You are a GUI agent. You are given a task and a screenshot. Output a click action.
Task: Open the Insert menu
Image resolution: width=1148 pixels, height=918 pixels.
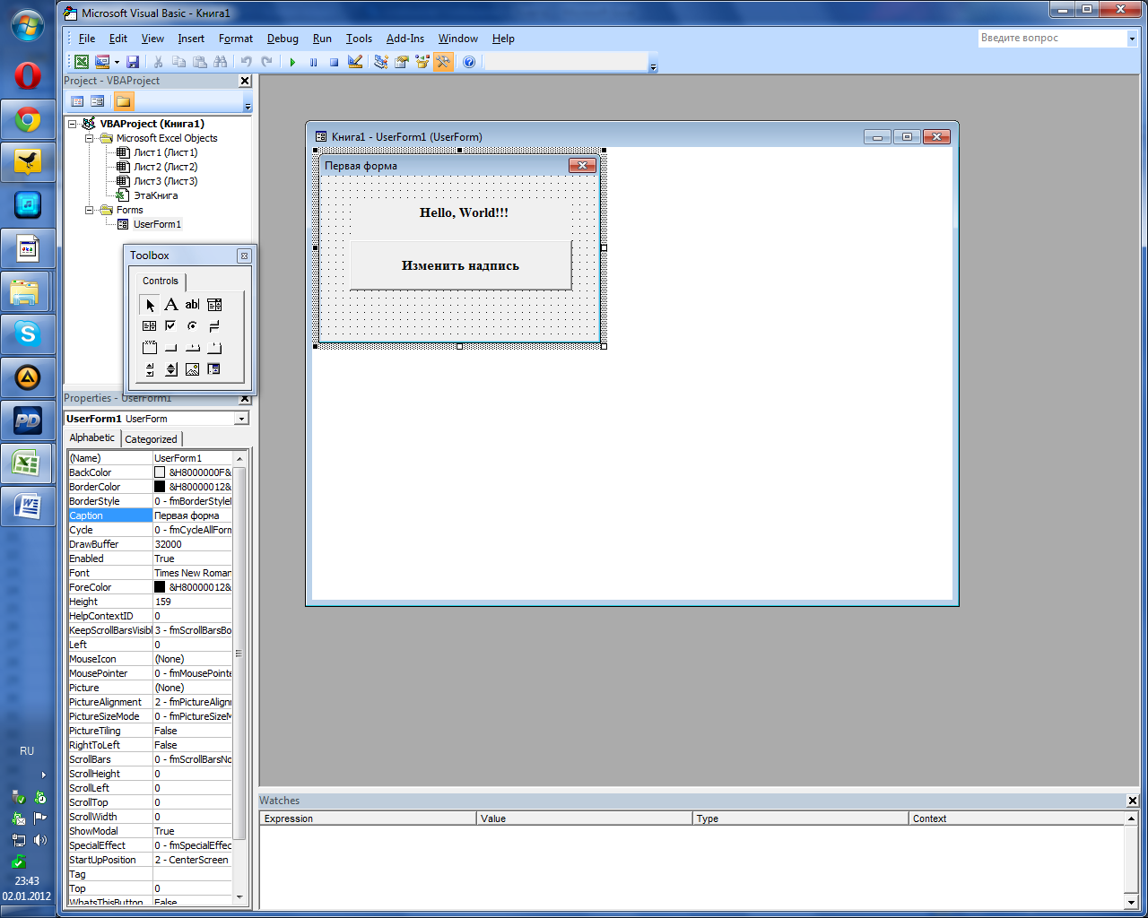click(x=191, y=39)
